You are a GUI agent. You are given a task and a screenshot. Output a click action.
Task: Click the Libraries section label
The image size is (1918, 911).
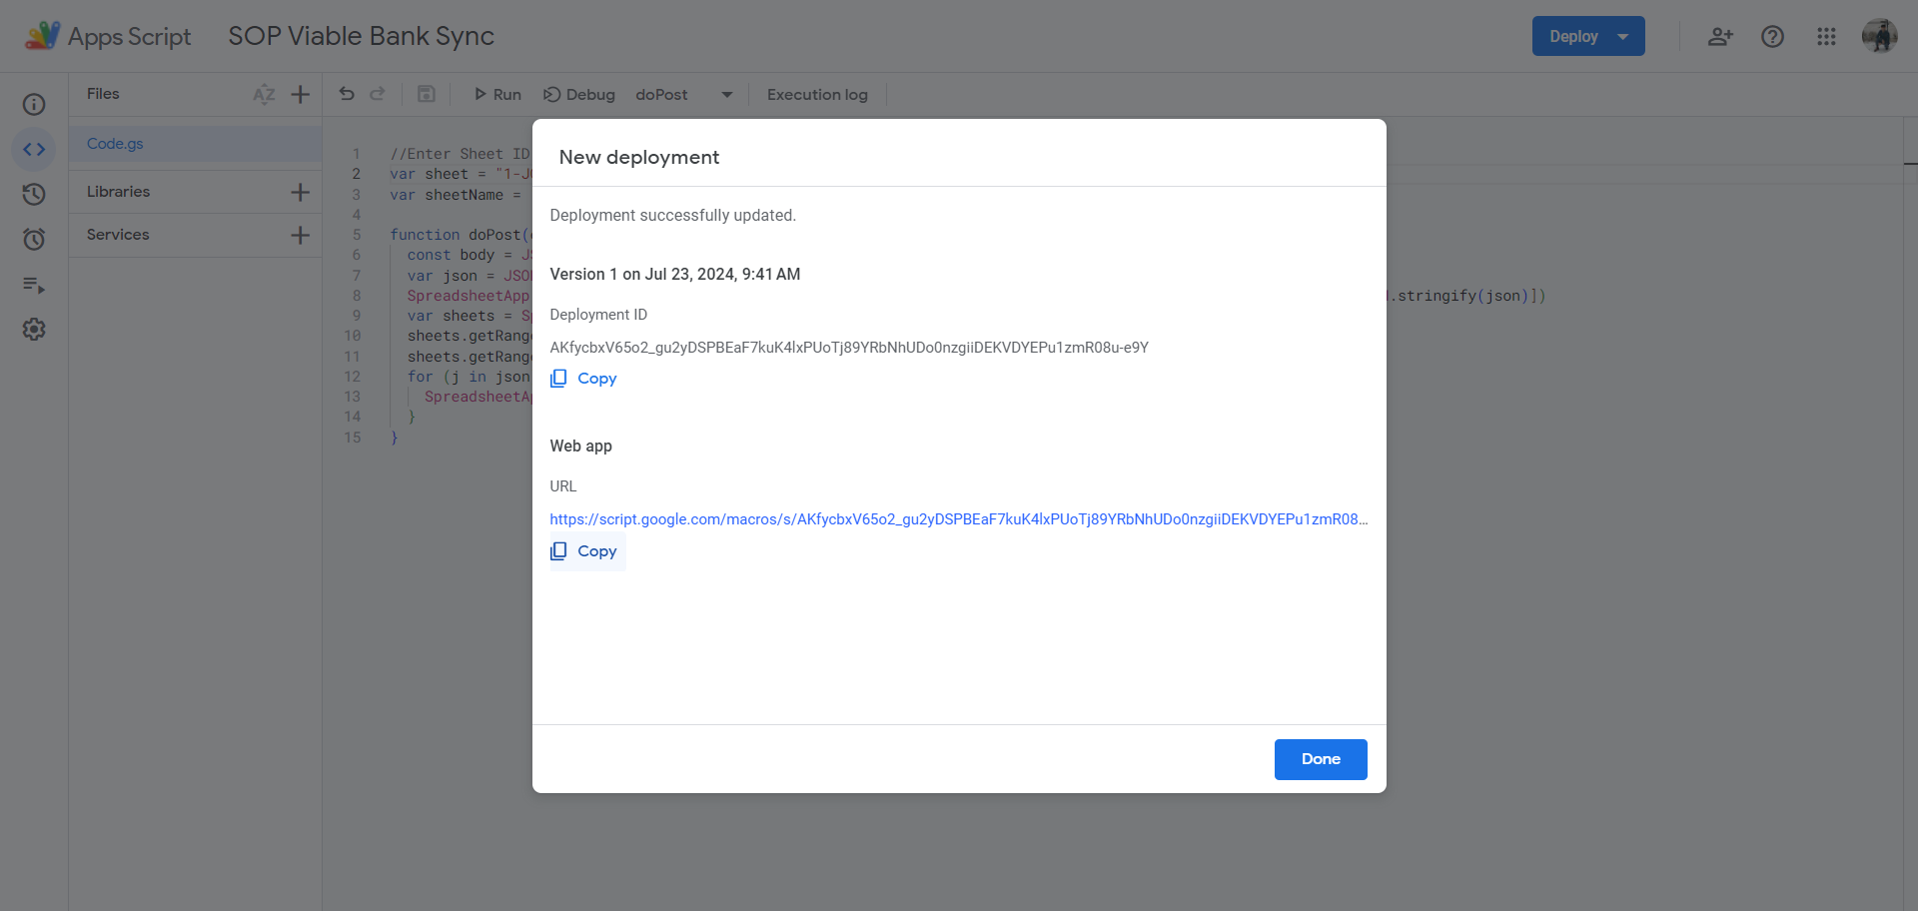(118, 192)
